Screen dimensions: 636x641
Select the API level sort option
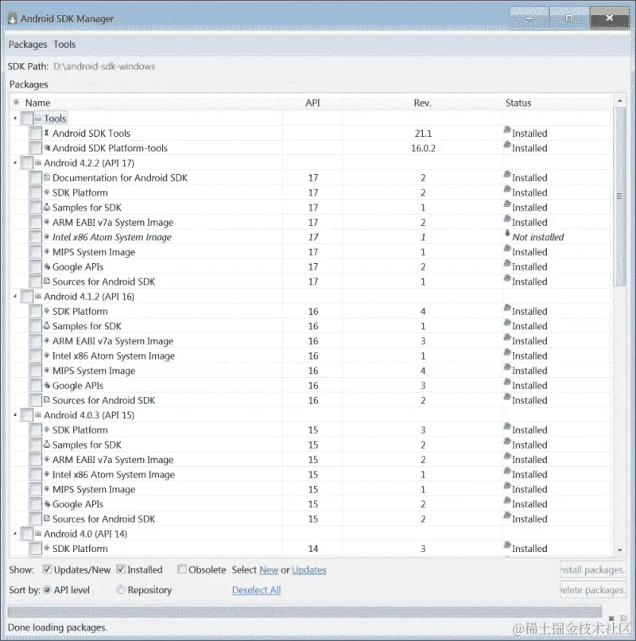click(47, 589)
